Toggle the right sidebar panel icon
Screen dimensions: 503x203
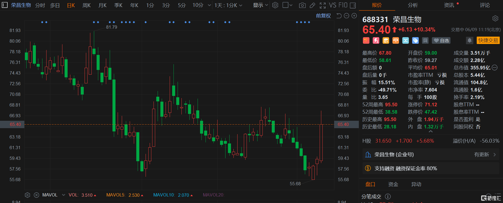pos(353,5)
